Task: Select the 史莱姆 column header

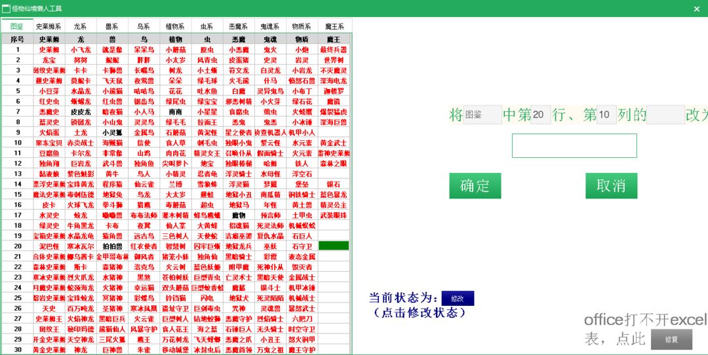Action: tap(49, 39)
